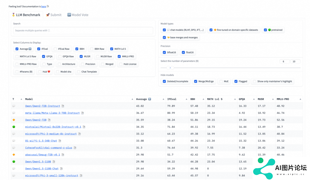Viewport: 310px width, 180px height.
Task: Click chat type icon for c4ai-command-r-plus row
Action: click(x=14, y=148)
